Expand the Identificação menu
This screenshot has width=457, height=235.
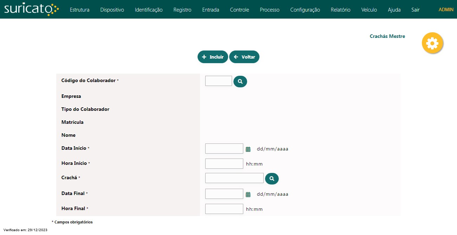[149, 10]
